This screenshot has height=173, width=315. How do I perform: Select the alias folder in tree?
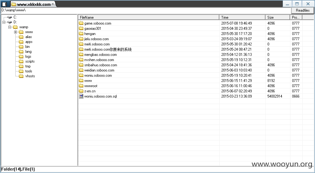click(x=29, y=37)
